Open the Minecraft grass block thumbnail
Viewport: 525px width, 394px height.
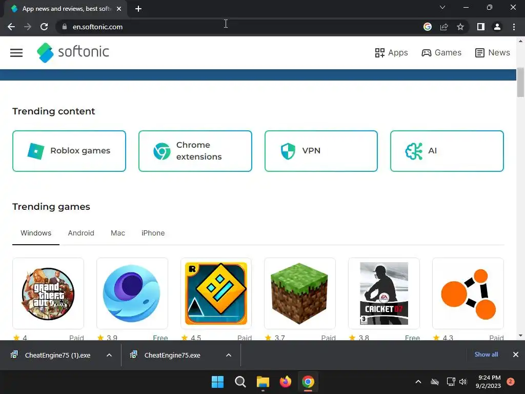point(299,293)
